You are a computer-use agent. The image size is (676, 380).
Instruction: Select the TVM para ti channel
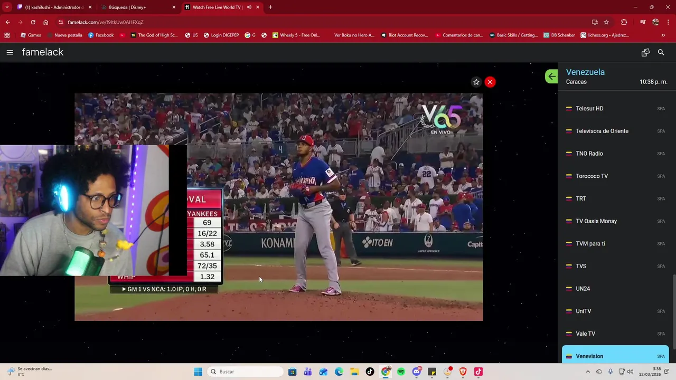pos(615,244)
